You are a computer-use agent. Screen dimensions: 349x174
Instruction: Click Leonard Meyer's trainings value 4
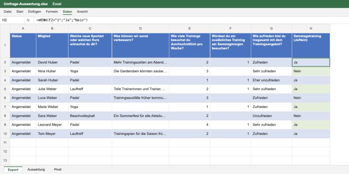[190, 125]
